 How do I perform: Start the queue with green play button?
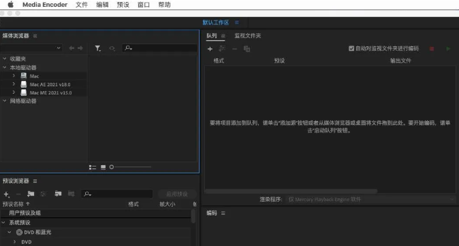pos(448,49)
